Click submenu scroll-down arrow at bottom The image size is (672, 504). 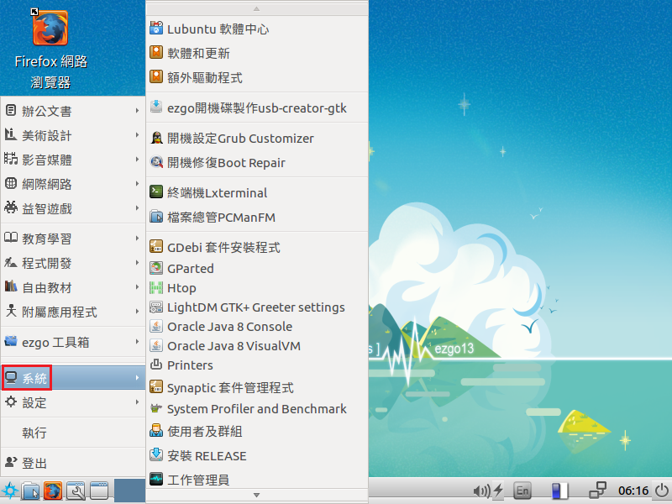point(257,495)
